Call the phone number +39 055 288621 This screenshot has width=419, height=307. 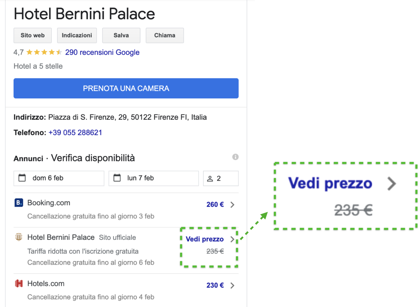pos(75,133)
